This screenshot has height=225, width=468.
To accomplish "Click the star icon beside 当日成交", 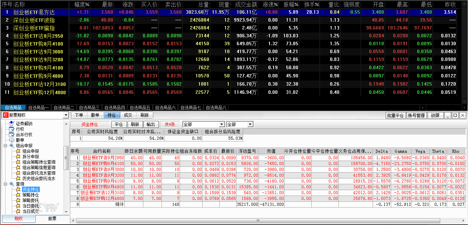I will [19, 211].
